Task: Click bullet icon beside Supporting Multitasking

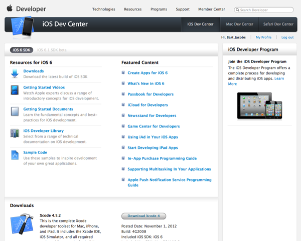Action: coord(123,169)
